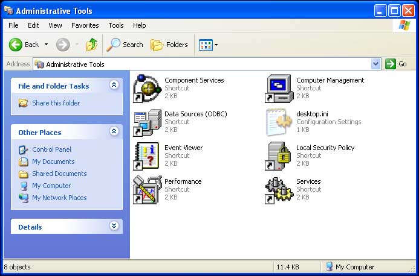This screenshot has height=276, width=419.
Task: Expand the Address bar dropdown
Action: (375, 64)
